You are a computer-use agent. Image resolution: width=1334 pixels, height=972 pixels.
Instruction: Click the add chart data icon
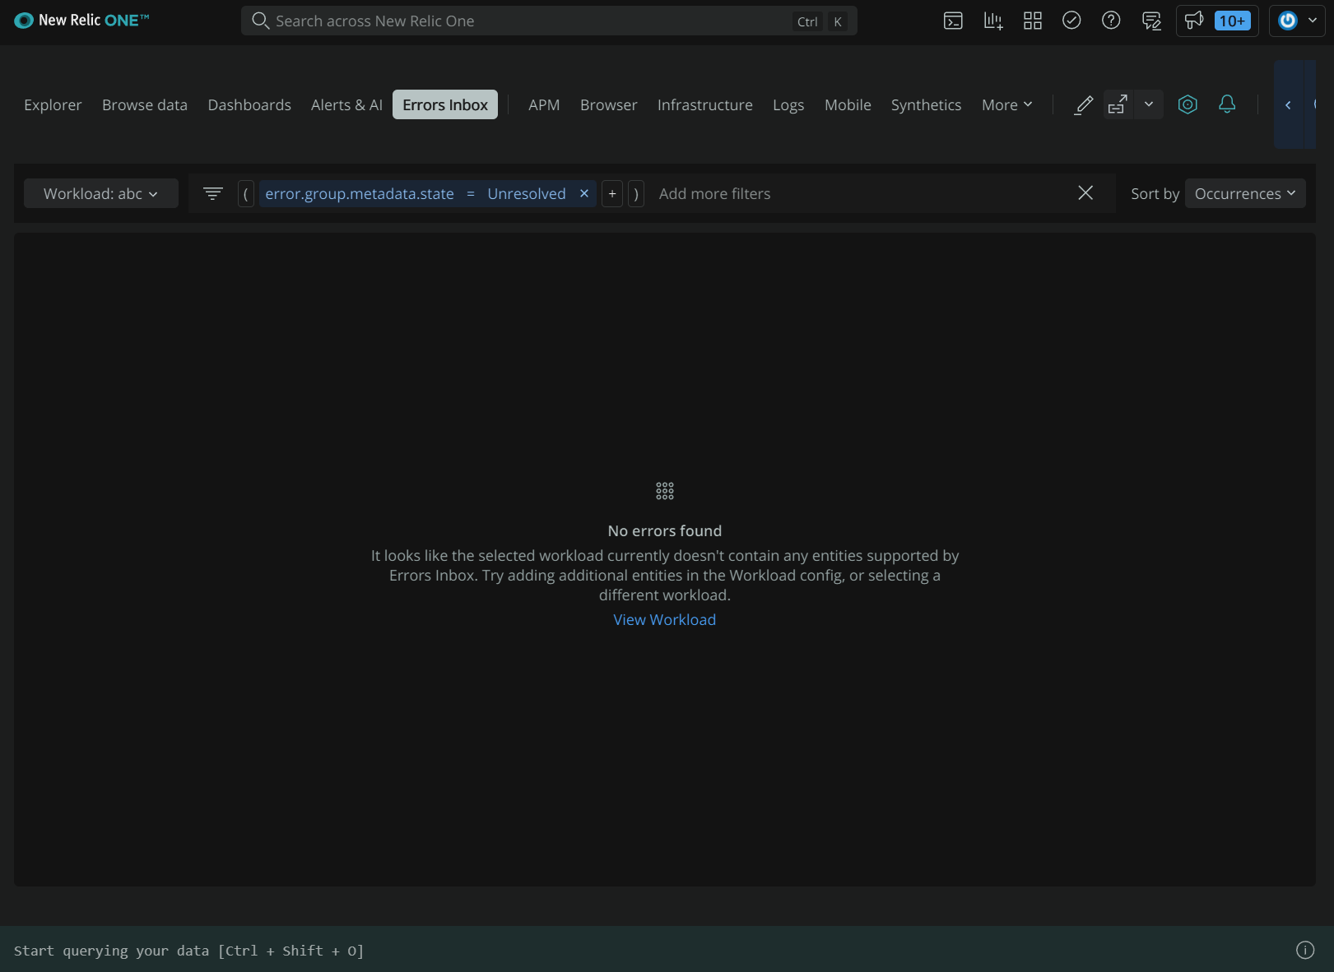(x=992, y=21)
